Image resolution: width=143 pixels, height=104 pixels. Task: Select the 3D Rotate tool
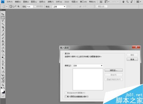pyautogui.click(x=3, y=75)
